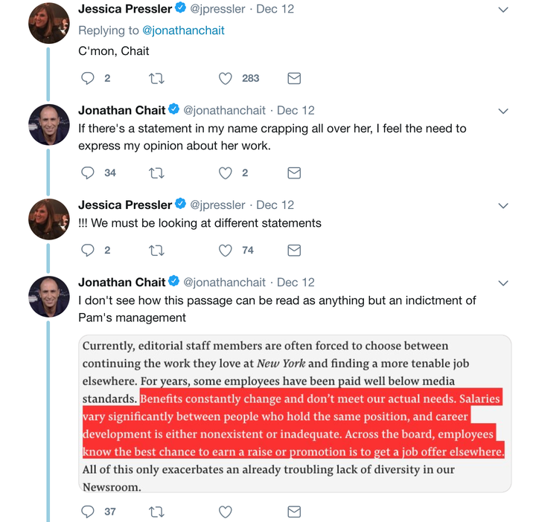Open the @jonathanchait mention link

(x=183, y=30)
